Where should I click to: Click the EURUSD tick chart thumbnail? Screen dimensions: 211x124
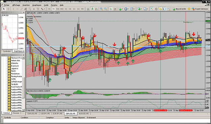pyautogui.click(x=10, y=32)
